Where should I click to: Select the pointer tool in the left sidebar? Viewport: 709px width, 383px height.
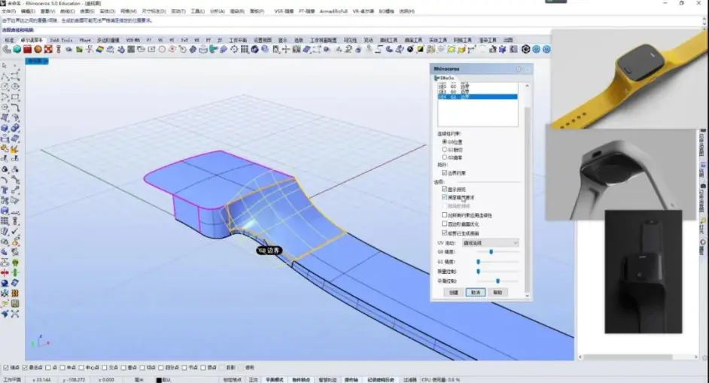[5, 66]
